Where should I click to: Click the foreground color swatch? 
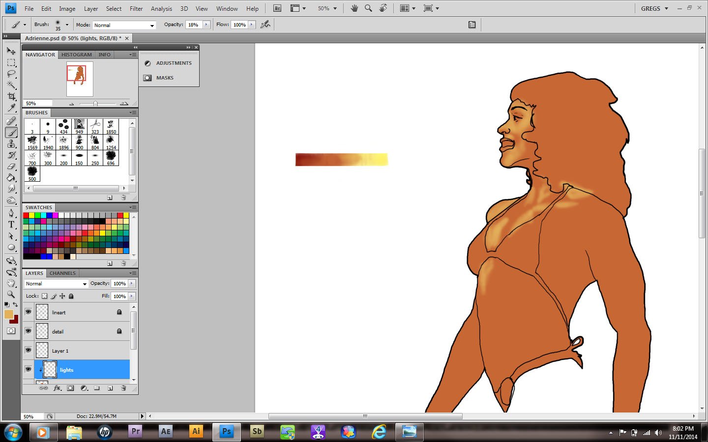point(8,314)
